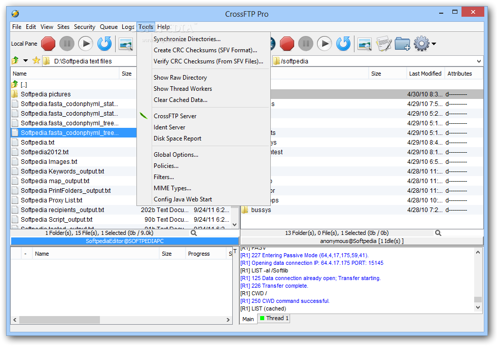
Task: Open the local favorites star
Action: (x=36, y=60)
